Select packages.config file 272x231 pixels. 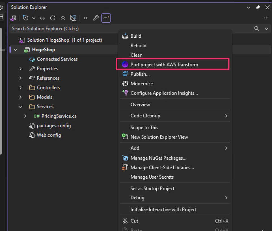(x=54, y=126)
